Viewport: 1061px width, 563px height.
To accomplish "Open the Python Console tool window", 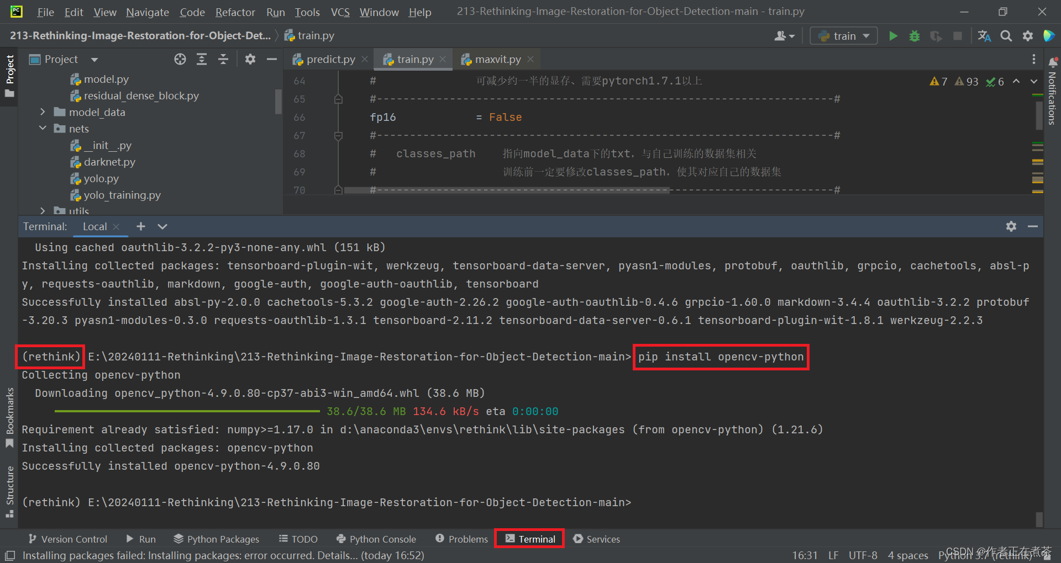I will coord(376,539).
